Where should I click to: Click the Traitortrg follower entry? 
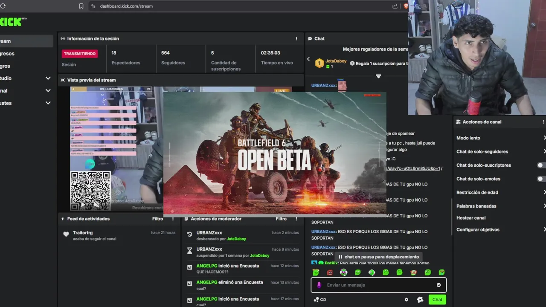119,235
